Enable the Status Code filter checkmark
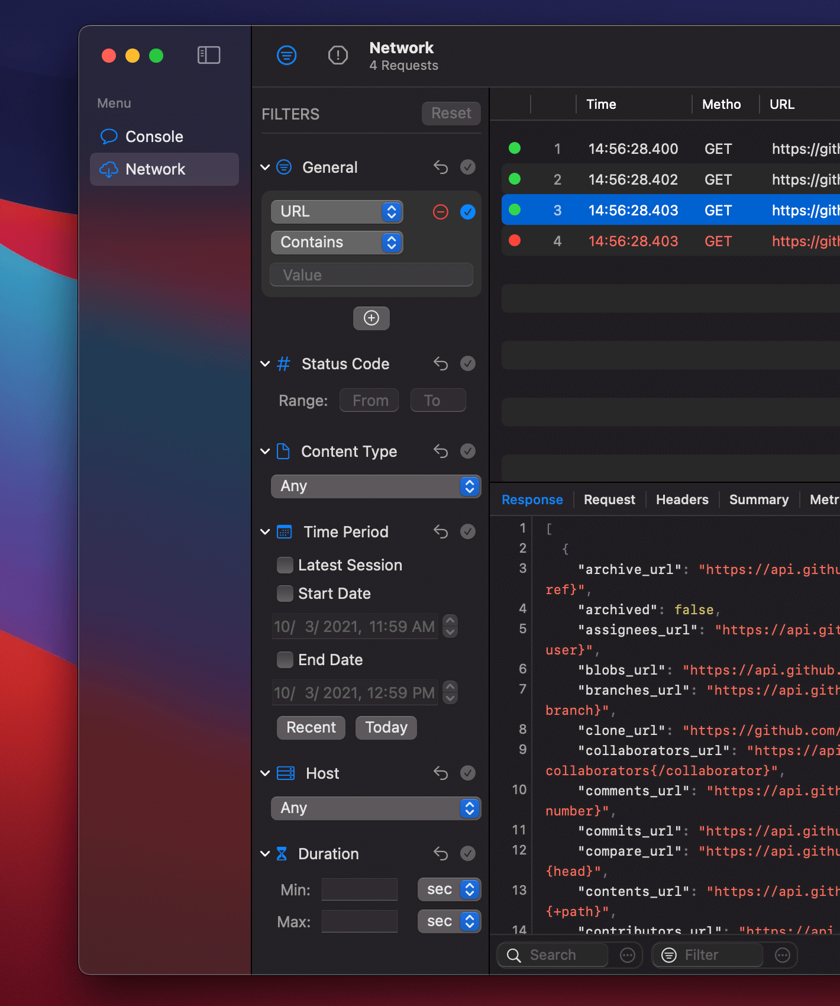This screenshot has width=840, height=1006. pyautogui.click(x=468, y=363)
